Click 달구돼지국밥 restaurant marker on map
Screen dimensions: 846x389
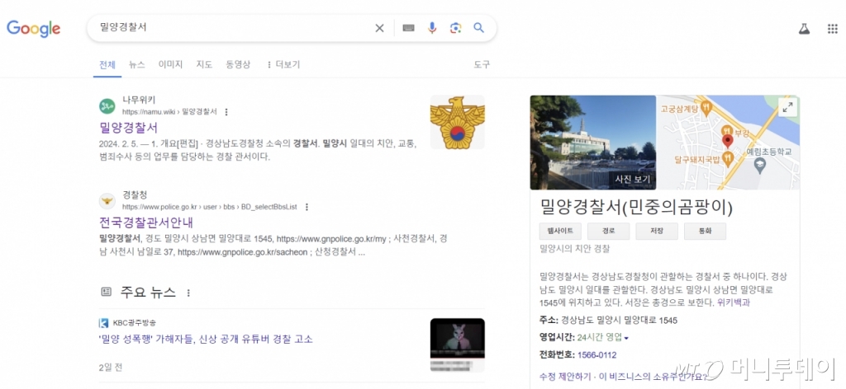(728, 159)
